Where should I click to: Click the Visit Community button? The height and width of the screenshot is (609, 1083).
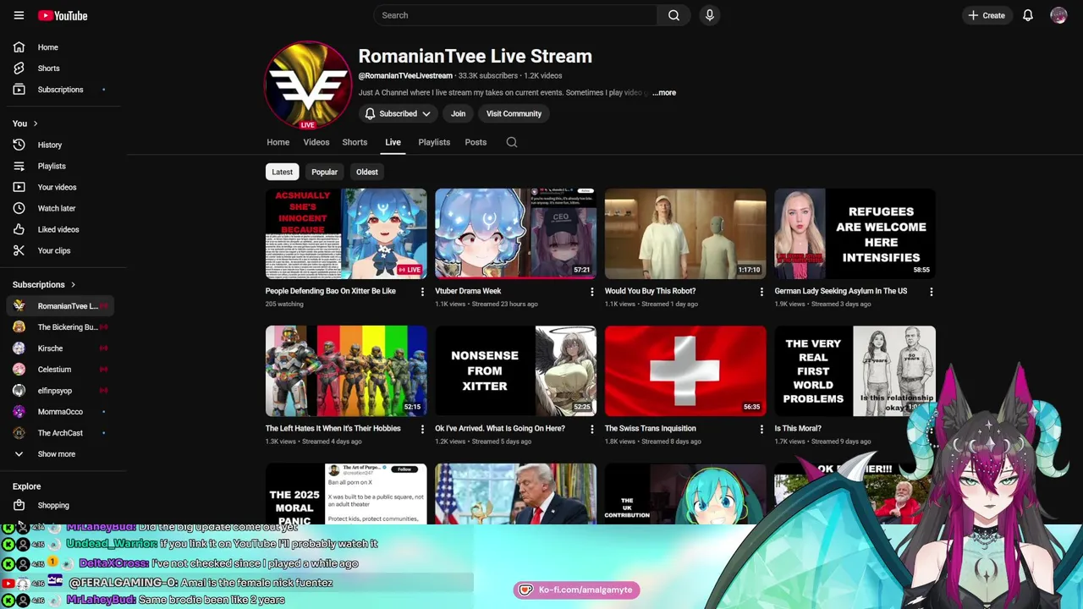click(514, 113)
